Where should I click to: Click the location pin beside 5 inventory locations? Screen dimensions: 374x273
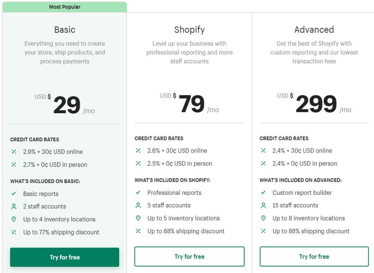point(138,218)
